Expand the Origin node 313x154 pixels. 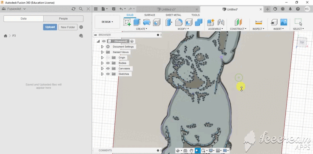(102, 58)
